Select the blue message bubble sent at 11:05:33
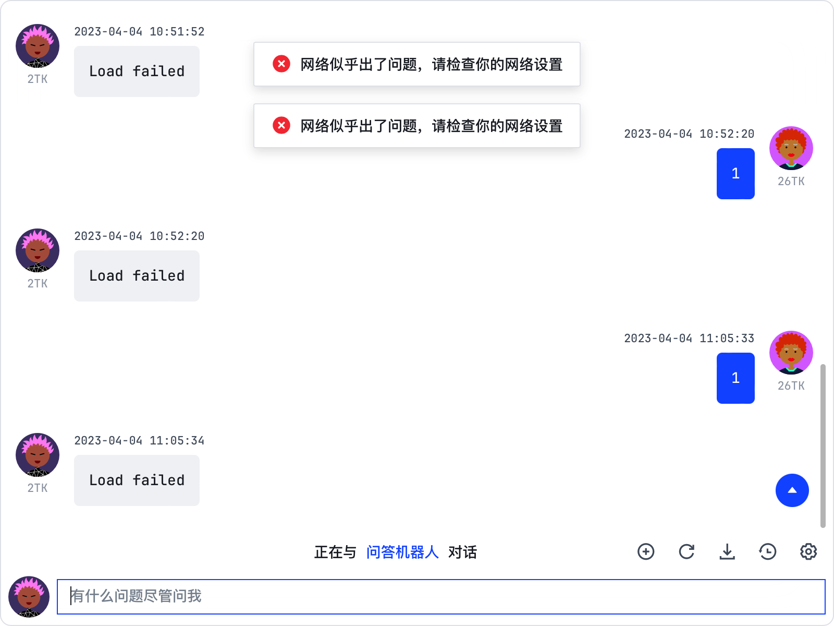Viewport: 834px width, 626px height. (x=735, y=378)
